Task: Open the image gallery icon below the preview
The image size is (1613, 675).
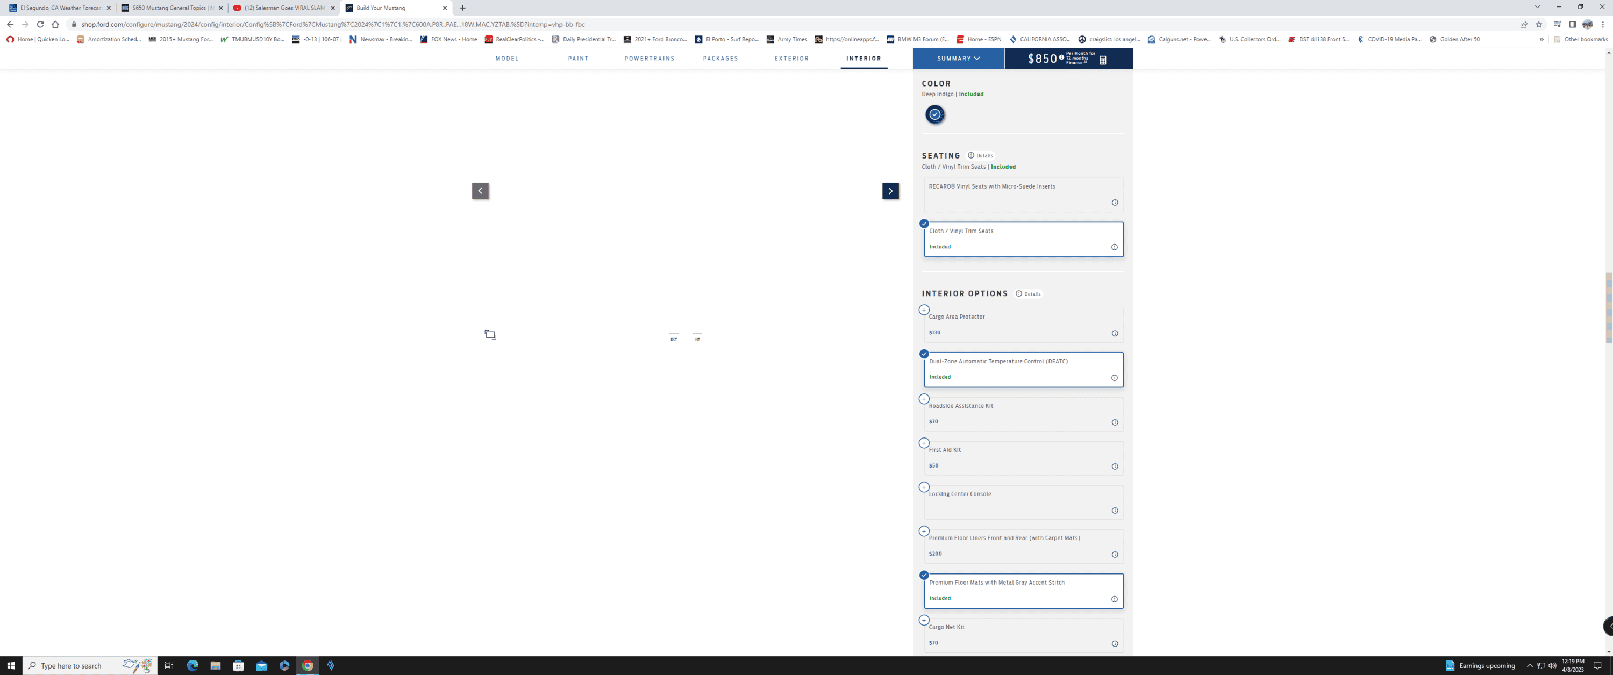Action: tap(490, 335)
